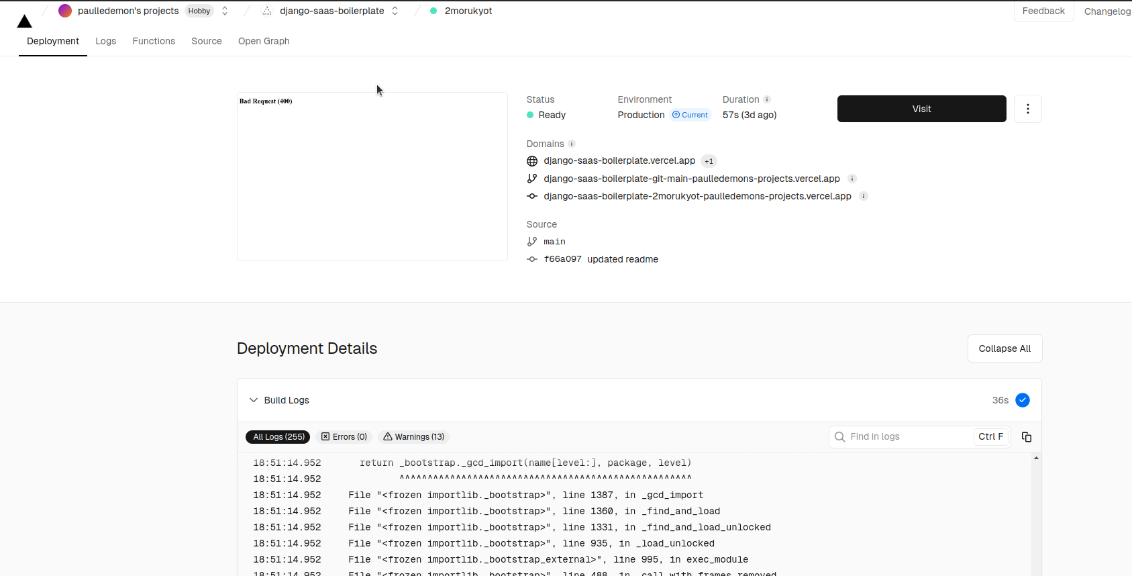Click the Domains info icon
Viewport: 1132px width, 576px height.
click(x=572, y=144)
